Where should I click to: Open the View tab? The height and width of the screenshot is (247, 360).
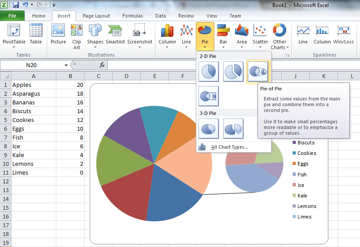click(x=212, y=16)
